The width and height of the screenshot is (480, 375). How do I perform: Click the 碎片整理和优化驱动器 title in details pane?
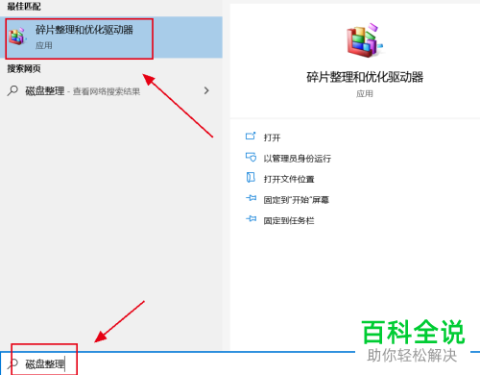[365, 77]
